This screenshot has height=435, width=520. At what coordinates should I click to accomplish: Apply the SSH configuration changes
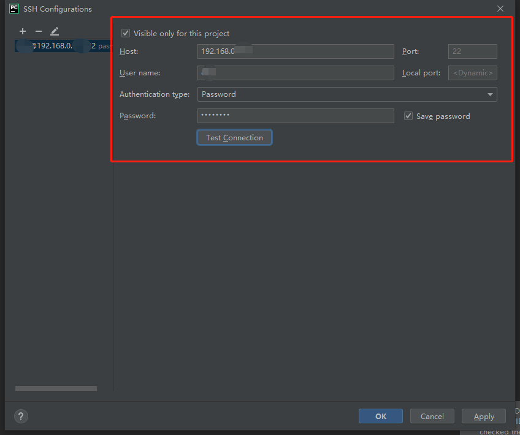click(x=483, y=416)
